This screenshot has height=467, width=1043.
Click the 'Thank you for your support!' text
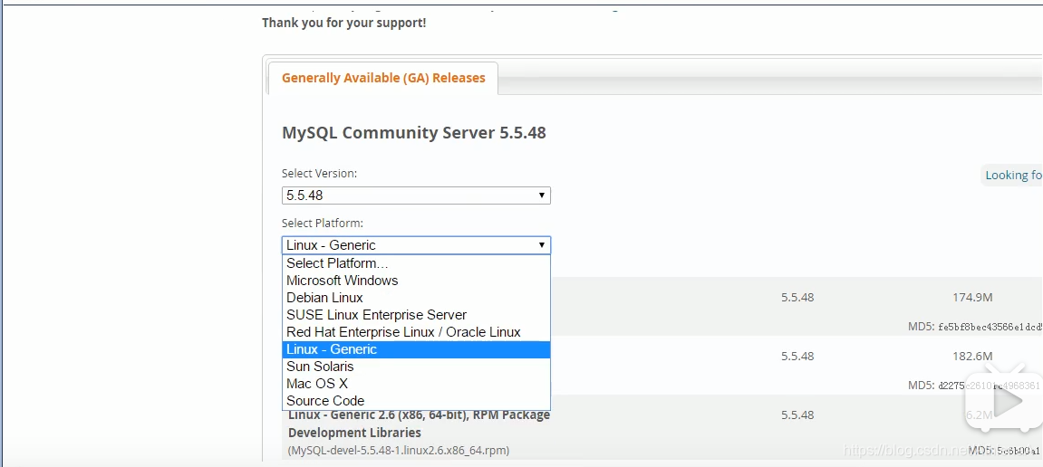point(344,24)
